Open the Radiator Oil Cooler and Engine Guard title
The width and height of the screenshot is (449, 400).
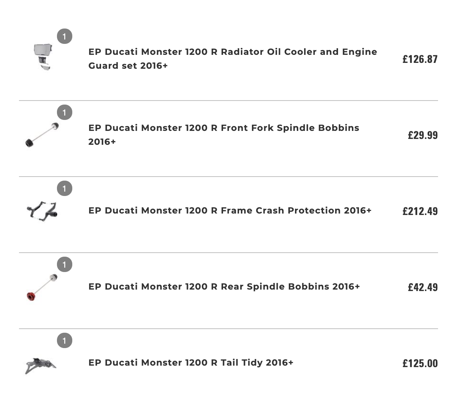[x=233, y=59]
